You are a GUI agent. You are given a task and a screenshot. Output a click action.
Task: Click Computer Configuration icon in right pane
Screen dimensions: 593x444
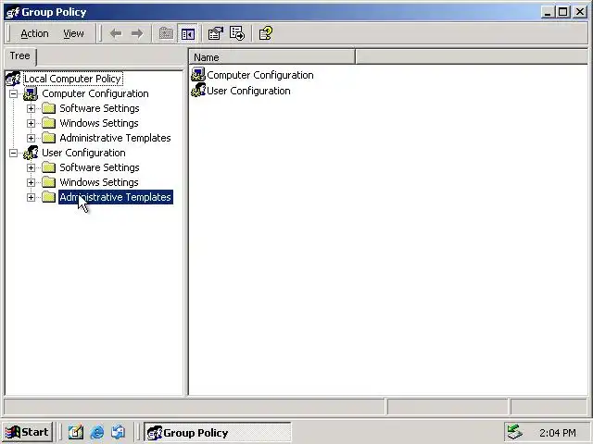(198, 75)
